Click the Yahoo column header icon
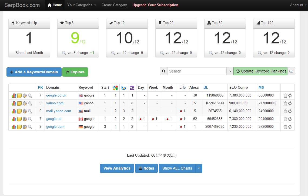Screen dimensions: 308x196 [x=132, y=88]
